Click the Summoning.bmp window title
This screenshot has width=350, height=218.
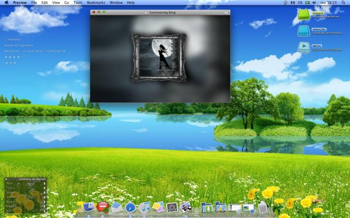[162, 13]
